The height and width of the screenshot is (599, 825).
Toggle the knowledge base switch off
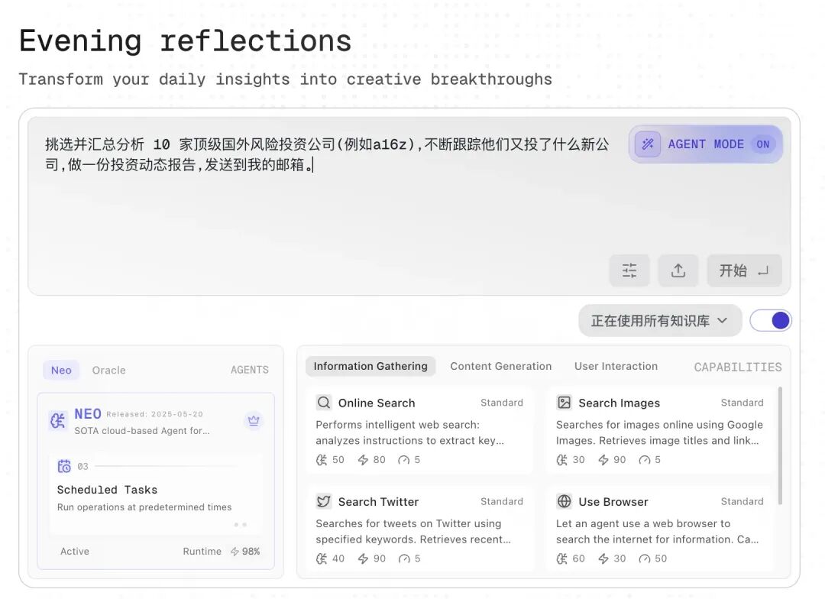click(771, 321)
